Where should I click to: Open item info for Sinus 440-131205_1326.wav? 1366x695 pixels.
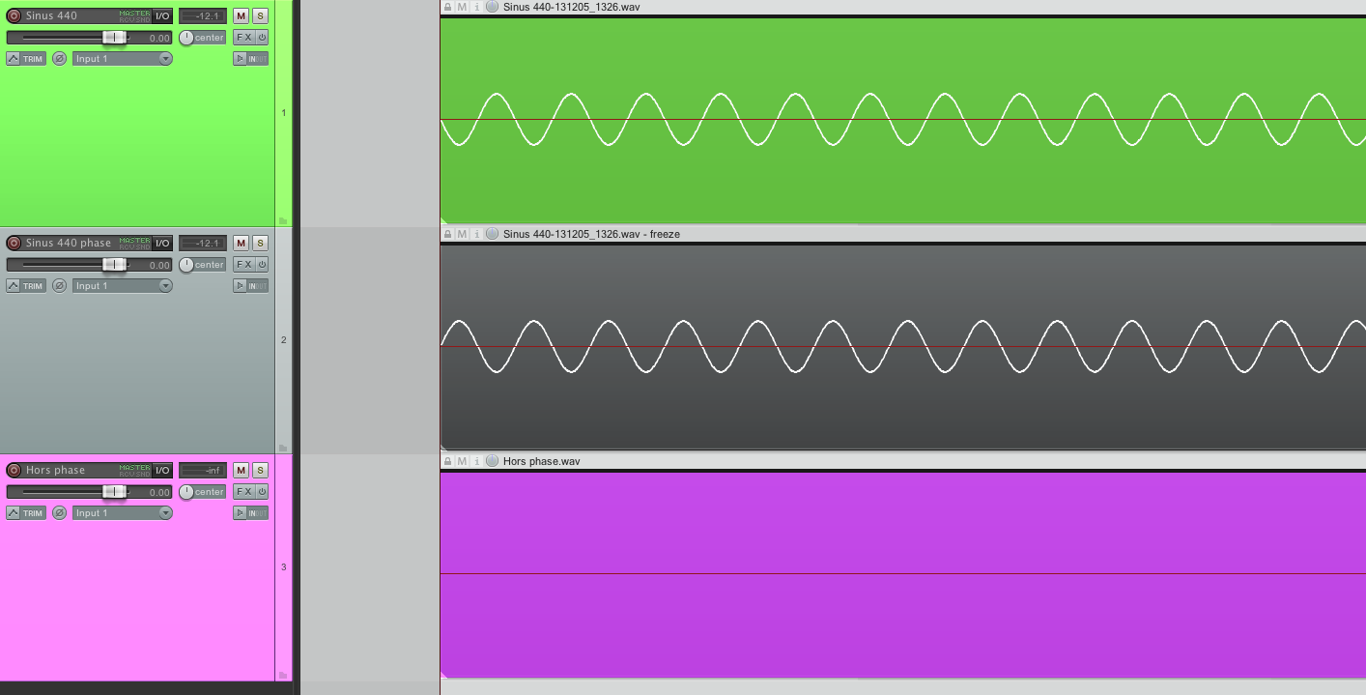tap(476, 7)
